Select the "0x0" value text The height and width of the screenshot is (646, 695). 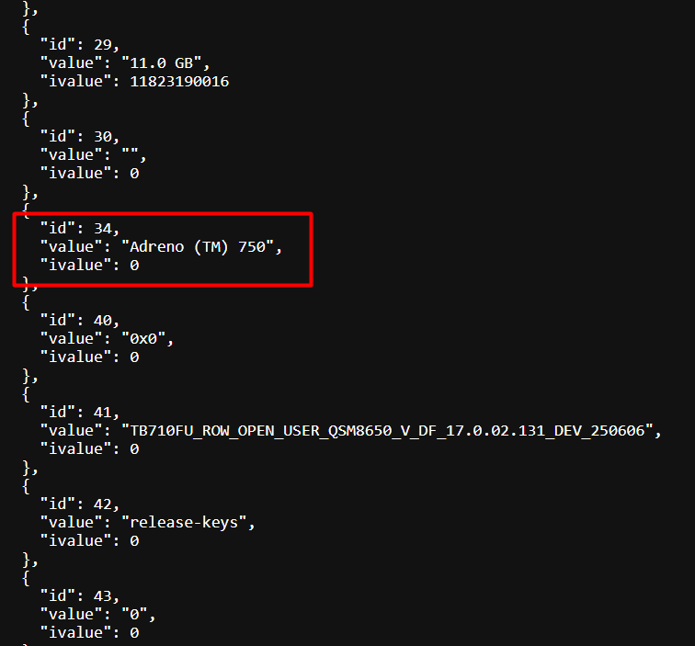pos(147,338)
